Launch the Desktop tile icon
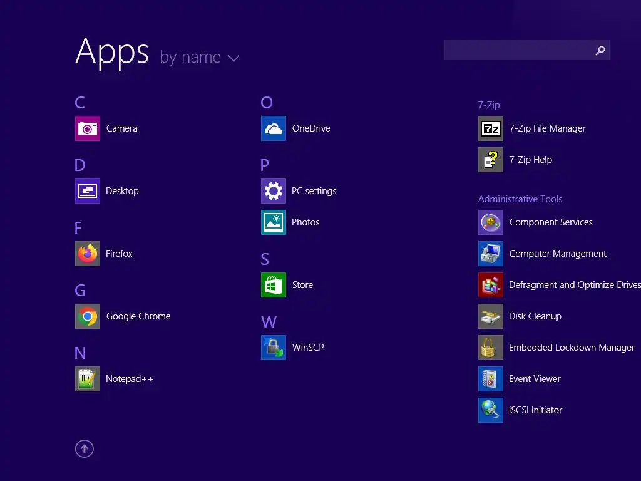The height and width of the screenshot is (481, 641). coord(88,191)
